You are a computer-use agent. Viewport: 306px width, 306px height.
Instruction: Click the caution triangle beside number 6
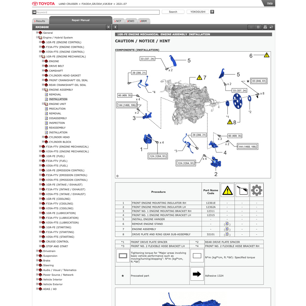click(x=267, y=55)
